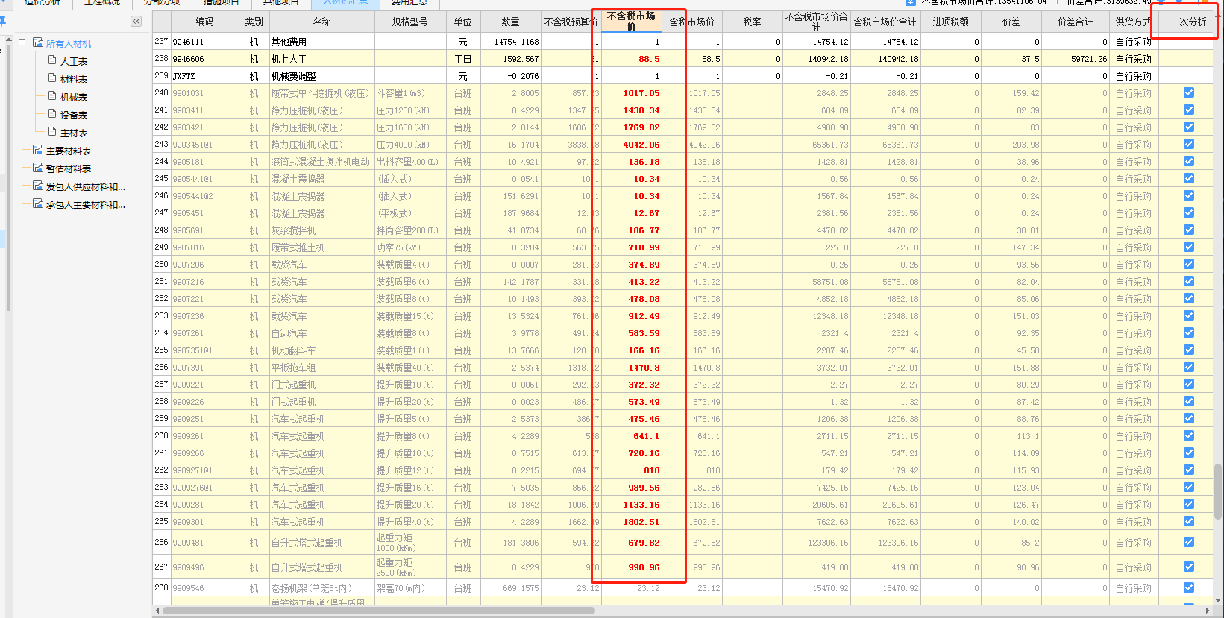This screenshot has width=1224, height=618.
Task: Click the left tree panel scroll up arrow
Action: tap(8, 40)
